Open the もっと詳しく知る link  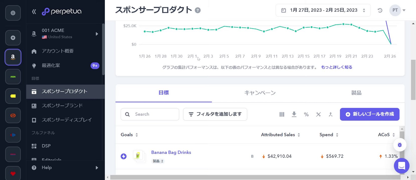click(336, 67)
